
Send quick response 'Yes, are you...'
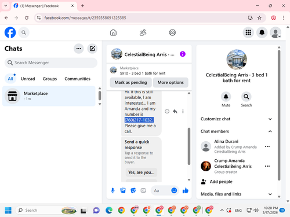tap(142, 172)
